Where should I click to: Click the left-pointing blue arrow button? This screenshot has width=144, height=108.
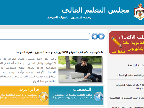tap(95, 36)
